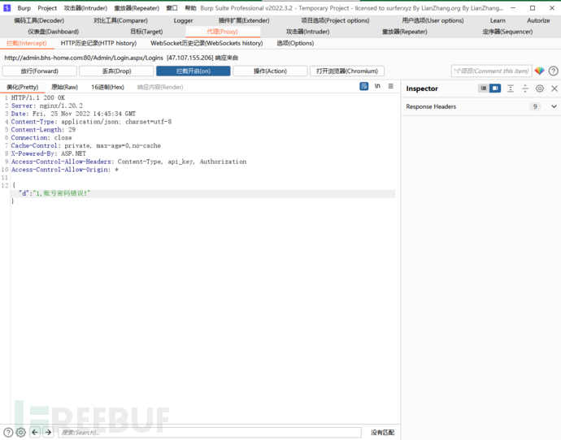Switch to the Raw view tab

pyautogui.click(x=64, y=87)
